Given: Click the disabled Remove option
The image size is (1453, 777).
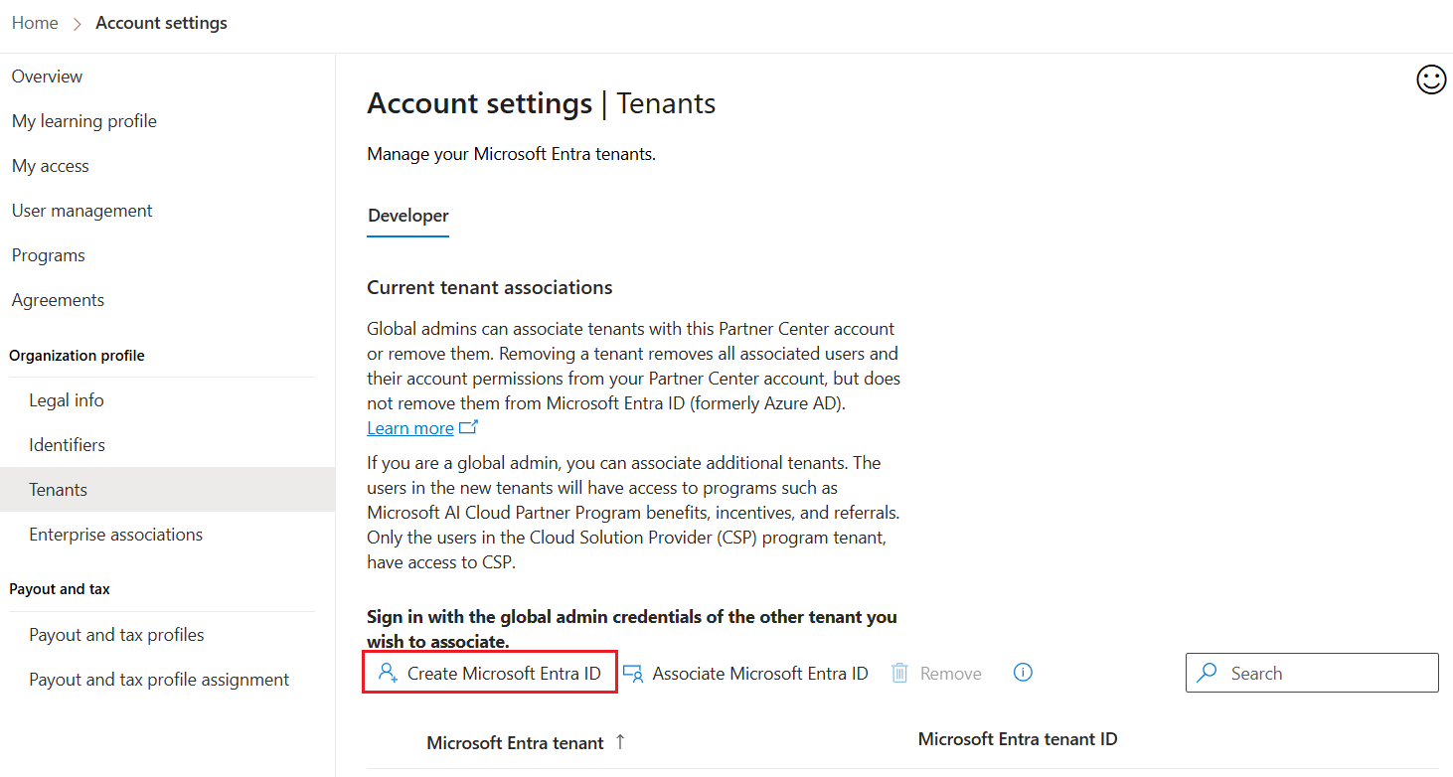Looking at the screenshot, I should 949,673.
